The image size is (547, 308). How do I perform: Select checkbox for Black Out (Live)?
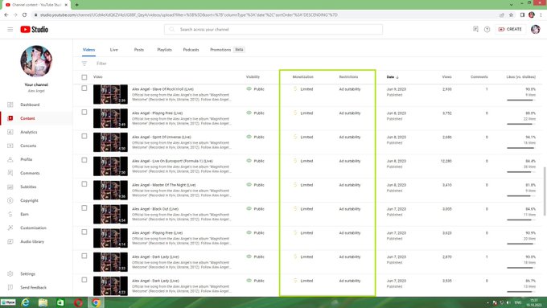click(x=84, y=208)
